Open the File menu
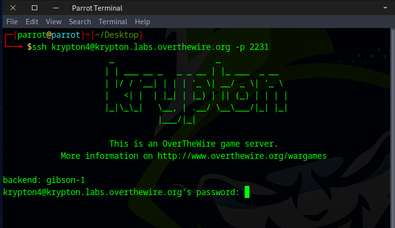Screen dimensions: 395x228 click(x=12, y=22)
